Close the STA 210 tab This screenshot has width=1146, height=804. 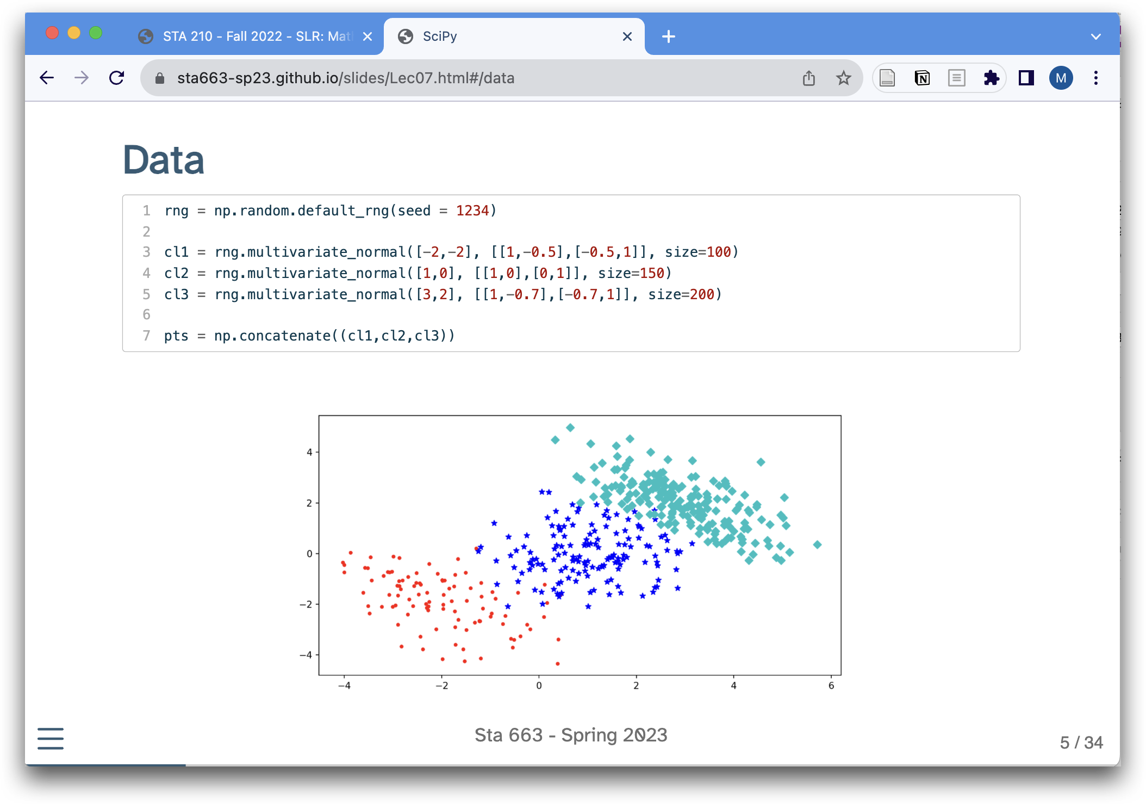pos(368,36)
